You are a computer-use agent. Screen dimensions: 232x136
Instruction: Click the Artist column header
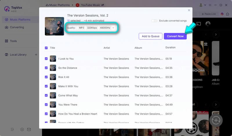click(x=107, y=48)
